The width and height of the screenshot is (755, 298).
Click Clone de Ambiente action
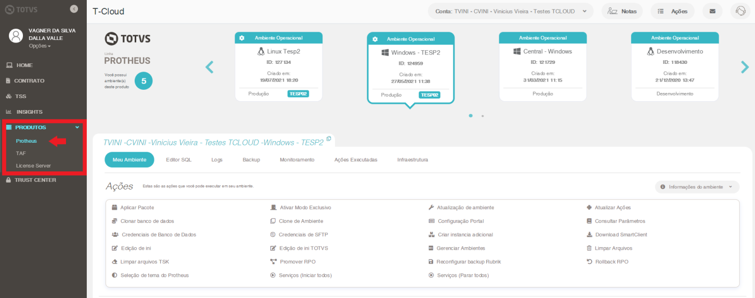click(x=297, y=221)
